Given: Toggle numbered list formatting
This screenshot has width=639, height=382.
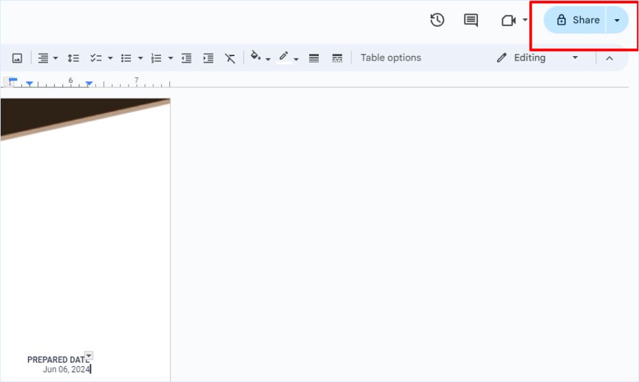Looking at the screenshot, I should (157, 58).
